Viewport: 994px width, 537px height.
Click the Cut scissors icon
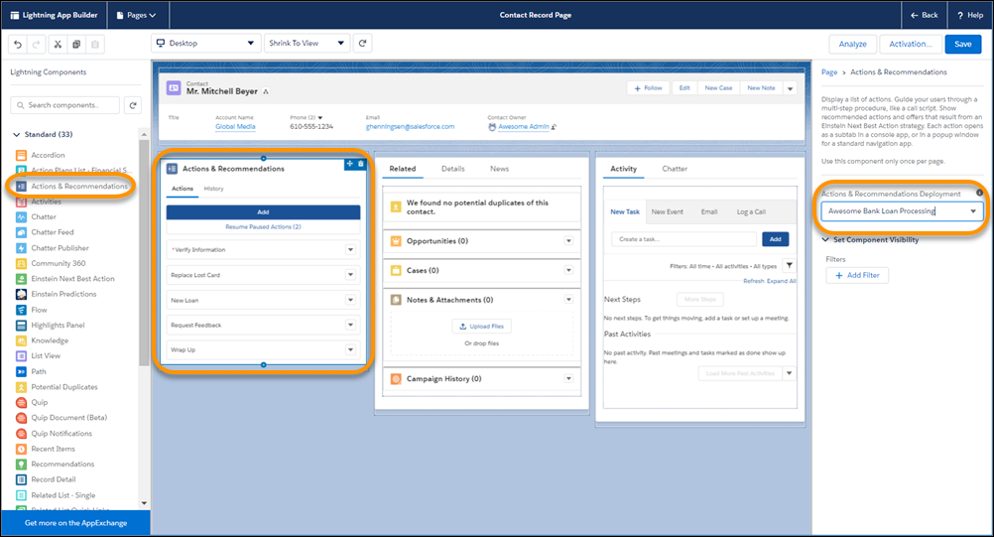point(58,44)
